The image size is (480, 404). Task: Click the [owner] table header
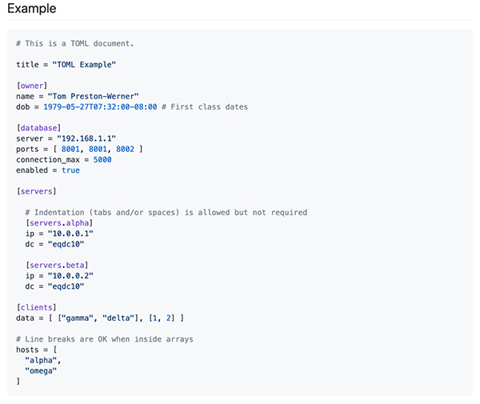pyautogui.click(x=32, y=85)
